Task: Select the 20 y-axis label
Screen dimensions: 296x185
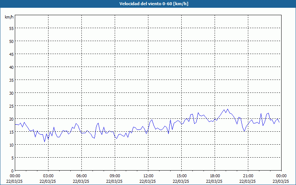Action: point(11,119)
